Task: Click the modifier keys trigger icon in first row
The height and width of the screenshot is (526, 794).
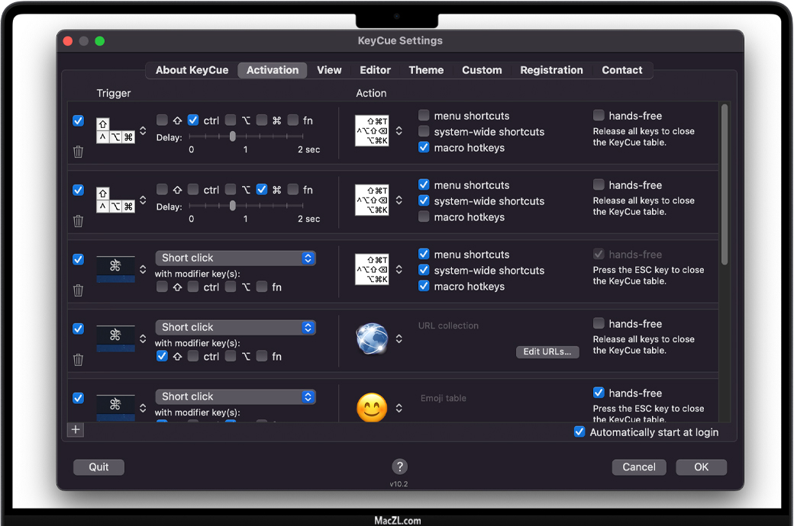Action: 115,130
